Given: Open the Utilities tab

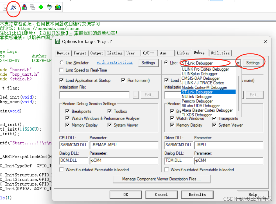Looking at the screenshot, I should [x=220, y=53].
